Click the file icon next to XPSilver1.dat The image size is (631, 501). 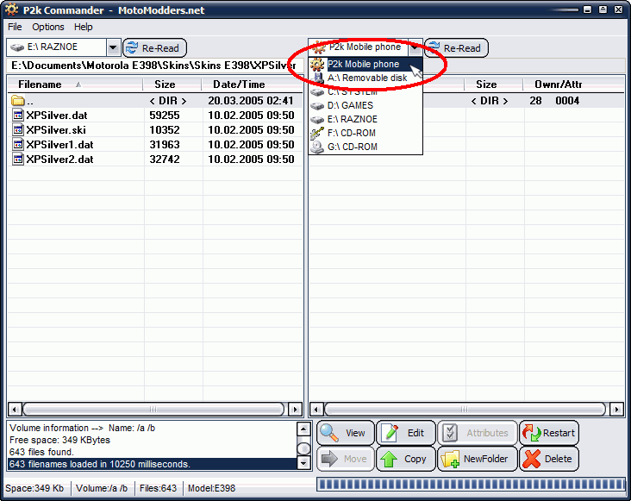18,145
